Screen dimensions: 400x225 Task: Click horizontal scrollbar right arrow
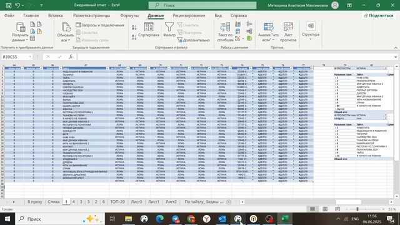[391, 202]
